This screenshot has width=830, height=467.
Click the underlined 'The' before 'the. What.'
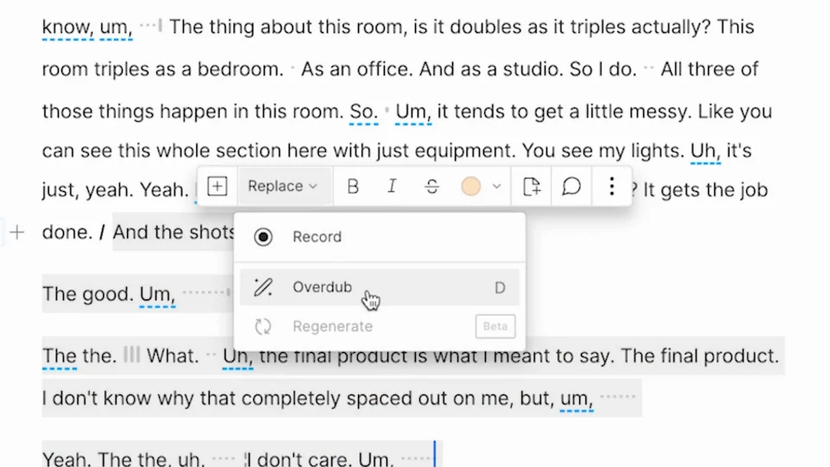60,355
